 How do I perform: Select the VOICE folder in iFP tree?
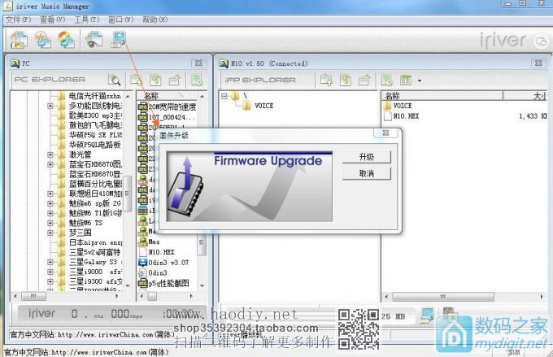point(263,106)
